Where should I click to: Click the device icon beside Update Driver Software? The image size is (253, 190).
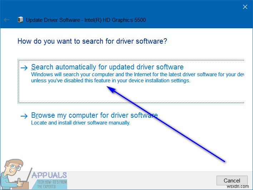(x=20, y=20)
